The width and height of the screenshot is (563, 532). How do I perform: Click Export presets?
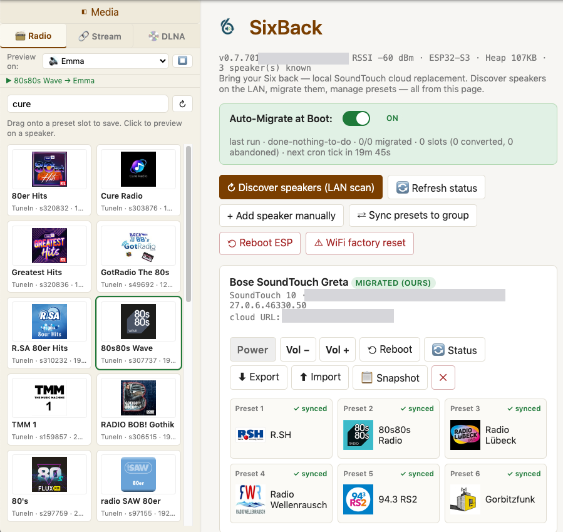(x=259, y=377)
